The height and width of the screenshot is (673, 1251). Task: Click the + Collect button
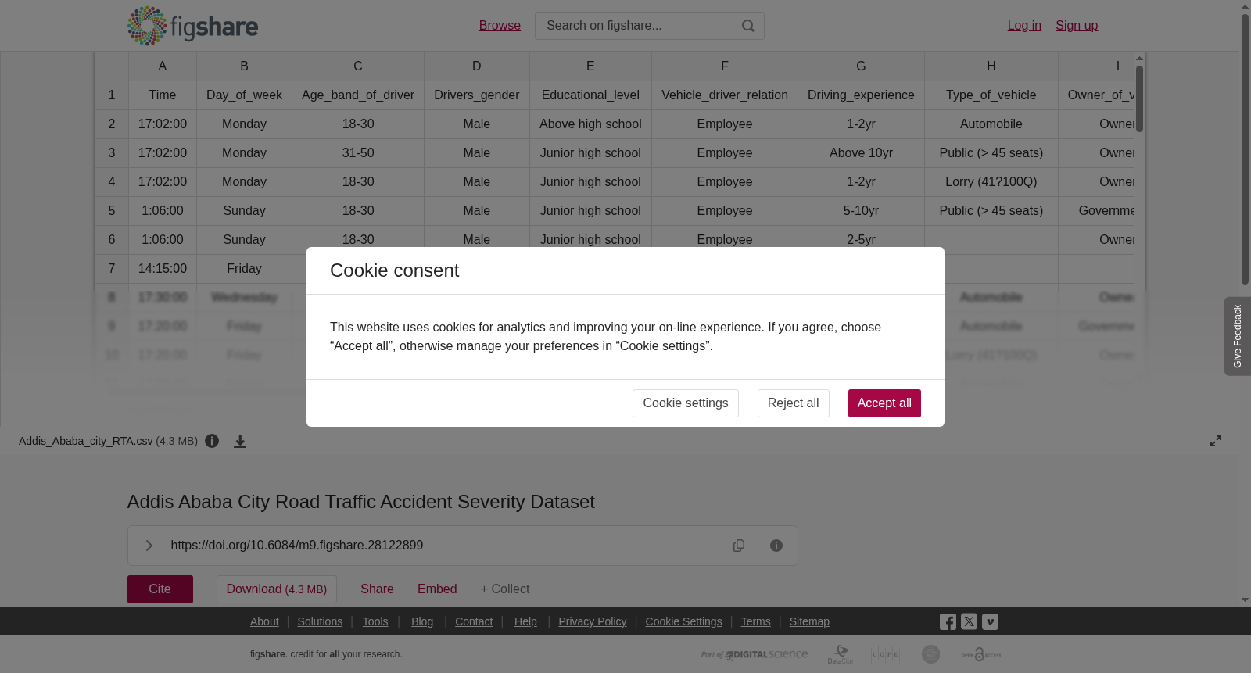pos(505,589)
